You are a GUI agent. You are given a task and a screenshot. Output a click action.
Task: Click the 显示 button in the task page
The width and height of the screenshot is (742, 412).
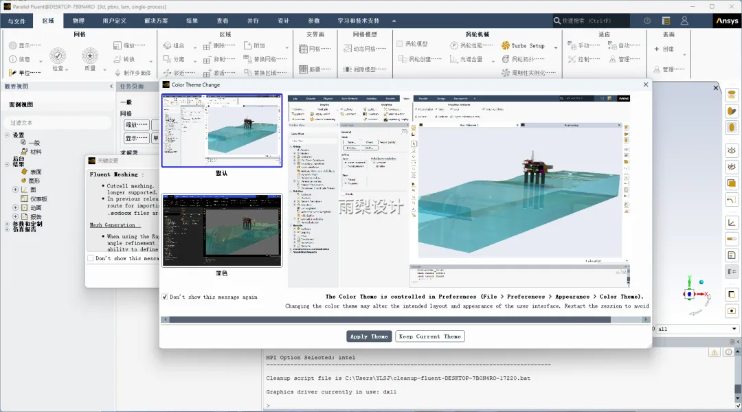click(x=137, y=138)
